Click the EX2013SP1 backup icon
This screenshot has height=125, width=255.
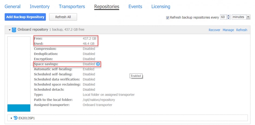[x=15, y=118]
